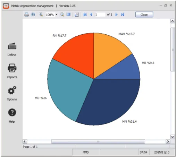
Task: Click the Matrix app logo icon
Action: [6, 6]
